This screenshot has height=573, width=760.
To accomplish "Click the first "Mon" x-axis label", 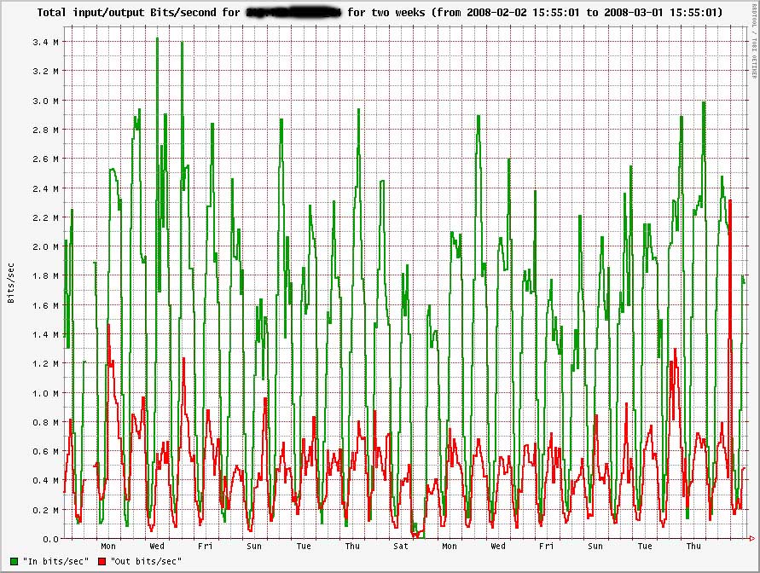I will click(108, 547).
